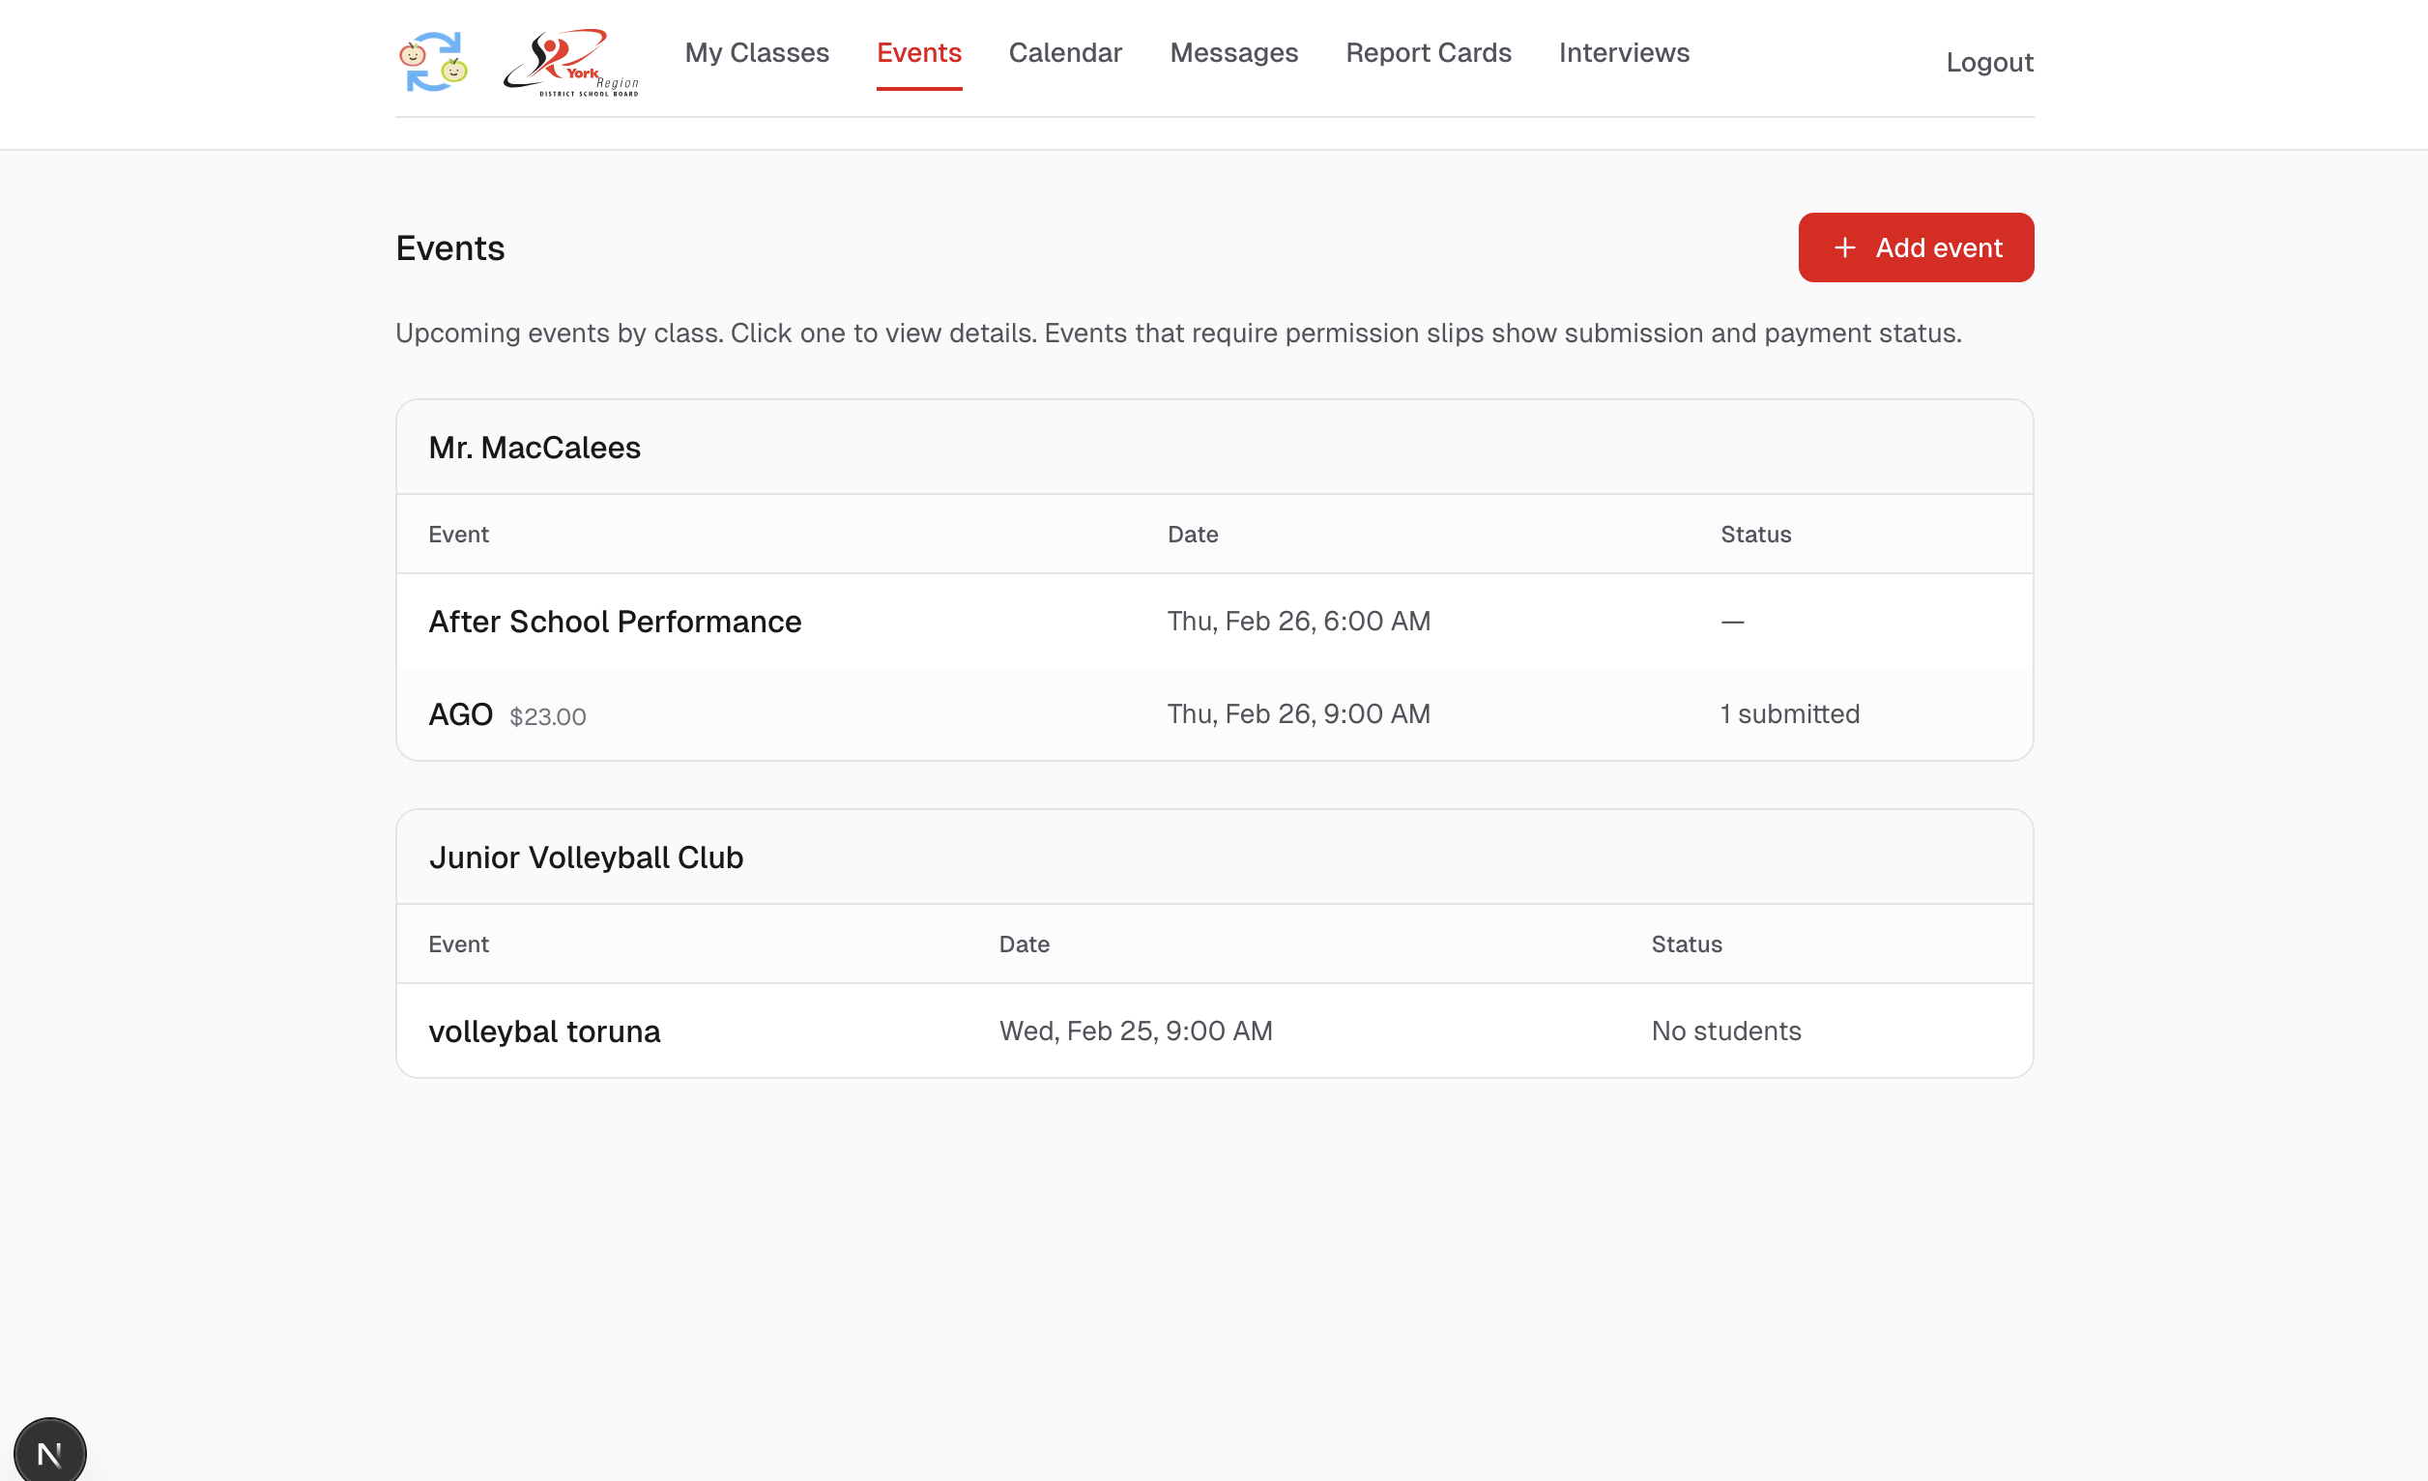Screen dimensions: 2428x1481
Task: Click the 1 submitted status
Action: point(1788,714)
